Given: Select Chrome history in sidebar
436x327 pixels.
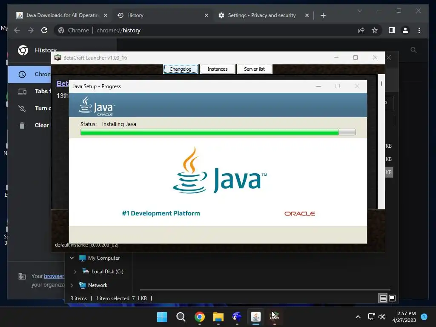Looking at the screenshot, I should (x=29, y=74).
